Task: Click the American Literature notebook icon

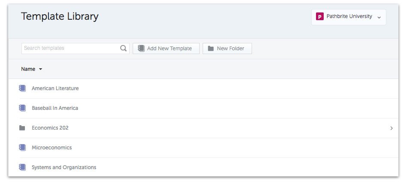Action: click(x=22, y=88)
